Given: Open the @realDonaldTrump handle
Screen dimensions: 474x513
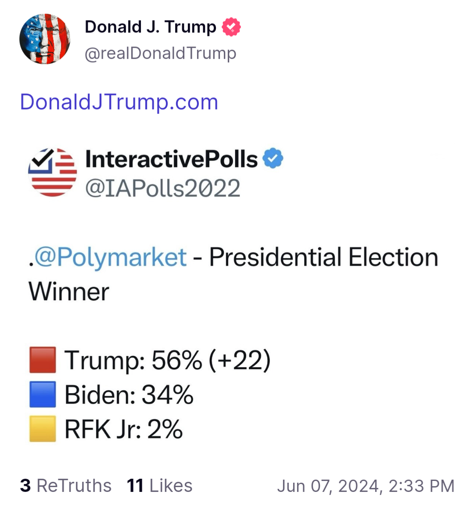Looking at the screenshot, I should [x=160, y=54].
